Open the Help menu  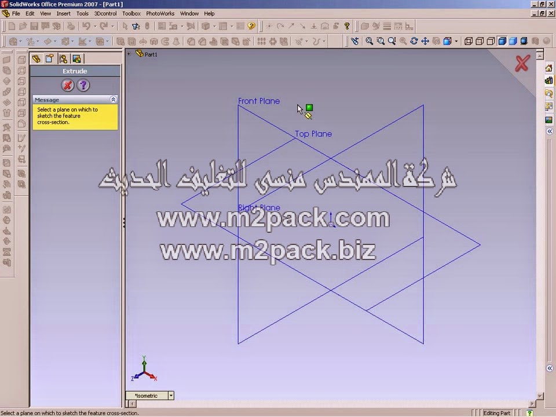tap(209, 13)
